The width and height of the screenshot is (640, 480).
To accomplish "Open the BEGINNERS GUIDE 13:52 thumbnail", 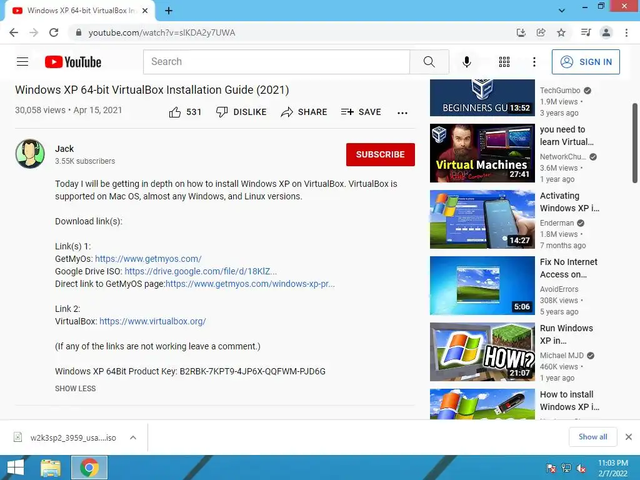I will click(x=482, y=98).
